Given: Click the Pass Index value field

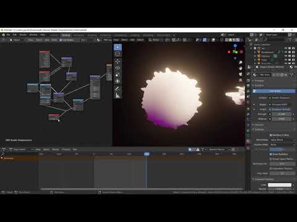Looking at the screenshot, I should coord(283,173).
